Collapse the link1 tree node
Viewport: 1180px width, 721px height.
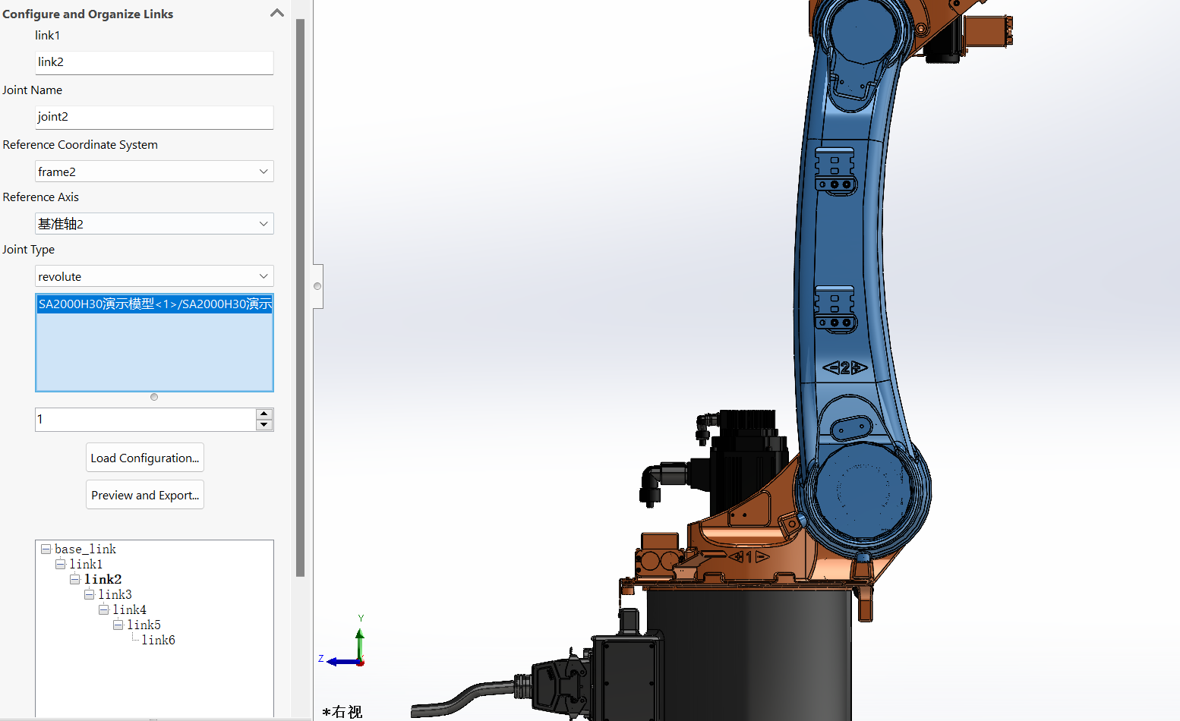[x=61, y=564]
